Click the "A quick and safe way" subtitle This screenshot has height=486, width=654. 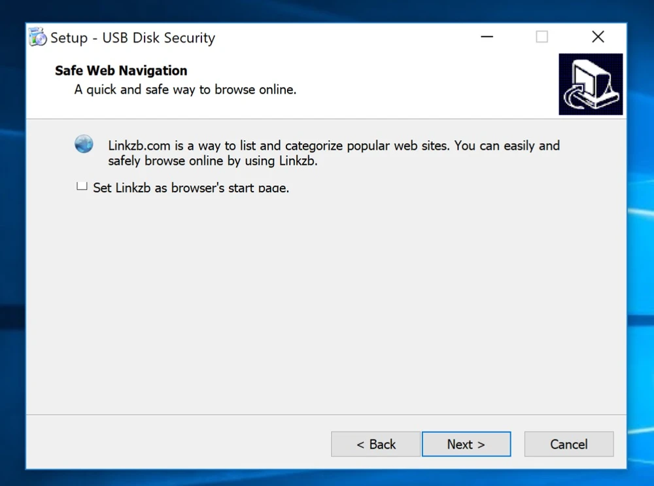(x=185, y=90)
